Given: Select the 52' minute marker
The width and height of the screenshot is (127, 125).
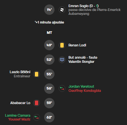Looking at the screenshot, I should pyautogui.click(x=49, y=60).
